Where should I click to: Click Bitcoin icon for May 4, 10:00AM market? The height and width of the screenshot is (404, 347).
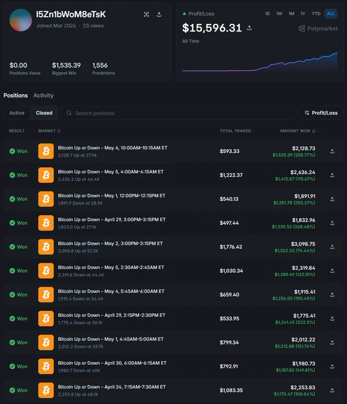[46, 151]
